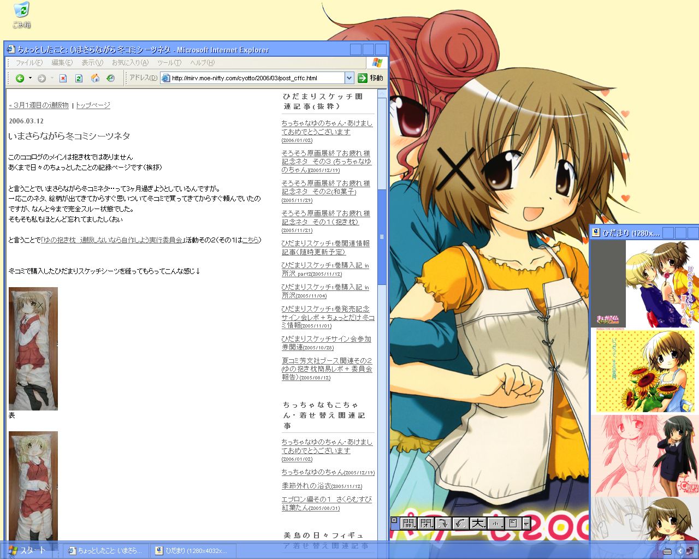Click the Stop icon with red X

coord(63,78)
